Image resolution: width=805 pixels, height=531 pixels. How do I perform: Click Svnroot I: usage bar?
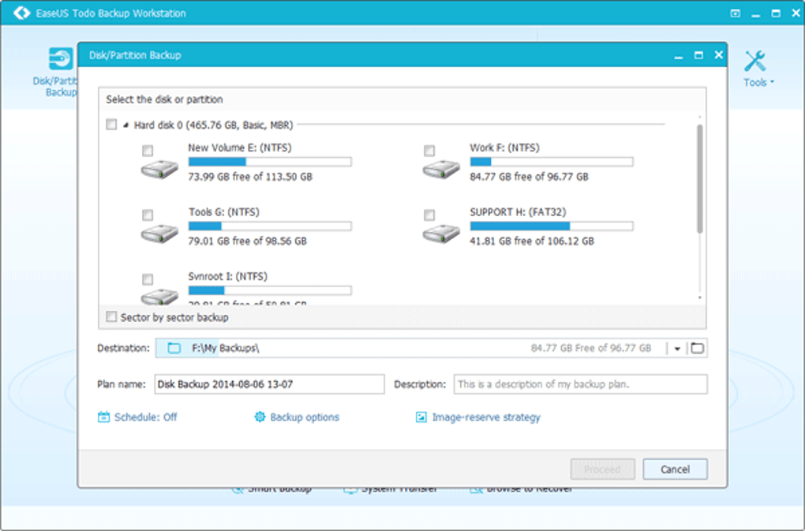(x=270, y=290)
